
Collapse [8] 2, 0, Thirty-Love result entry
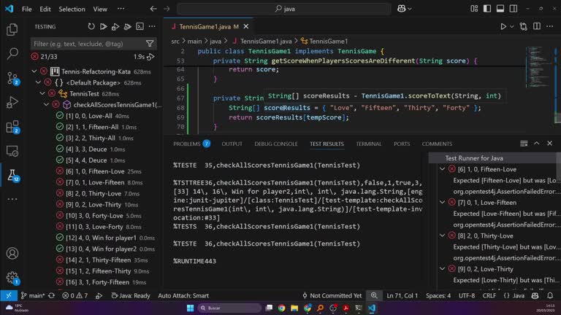point(443,236)
